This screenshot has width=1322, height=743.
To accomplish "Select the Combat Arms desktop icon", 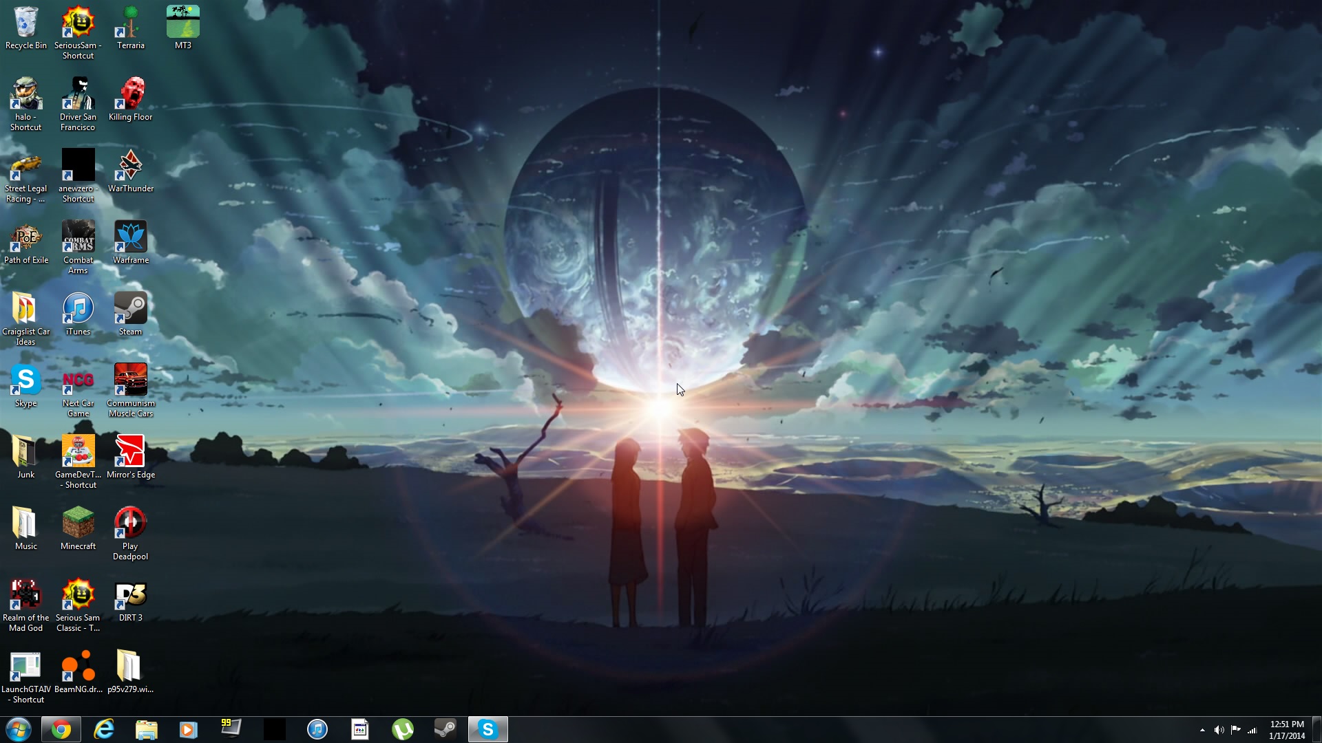I will click(78, 248).
